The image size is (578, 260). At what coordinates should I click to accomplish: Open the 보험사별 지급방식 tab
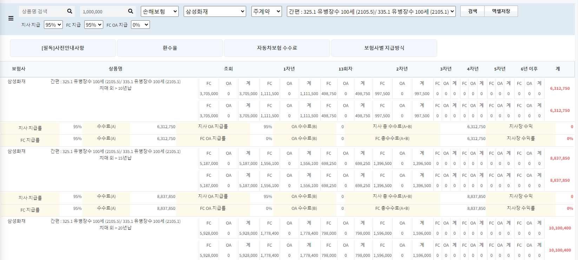point(384,48)
